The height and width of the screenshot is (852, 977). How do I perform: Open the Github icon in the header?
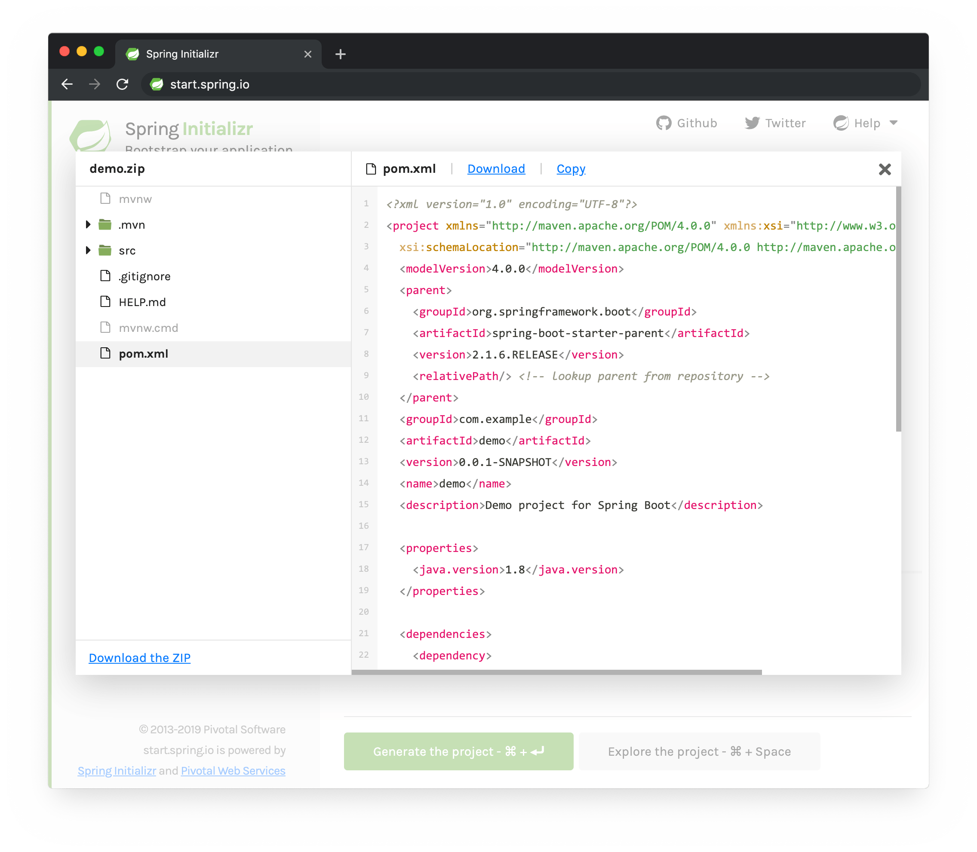coord(664,123)
